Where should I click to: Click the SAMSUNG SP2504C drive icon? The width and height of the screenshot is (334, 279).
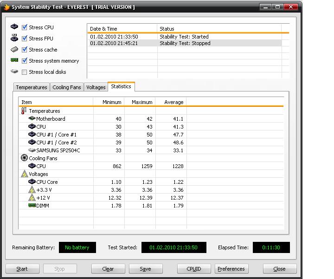[32, 150]
